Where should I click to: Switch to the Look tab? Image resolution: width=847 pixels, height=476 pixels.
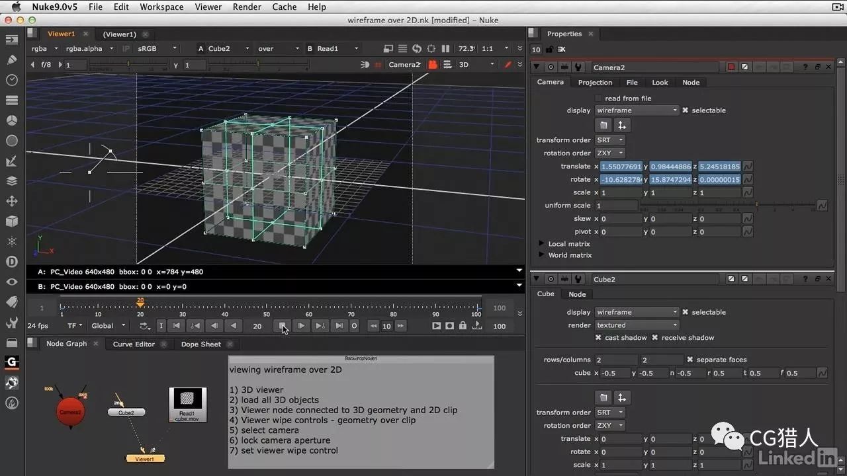click(660, 83)
